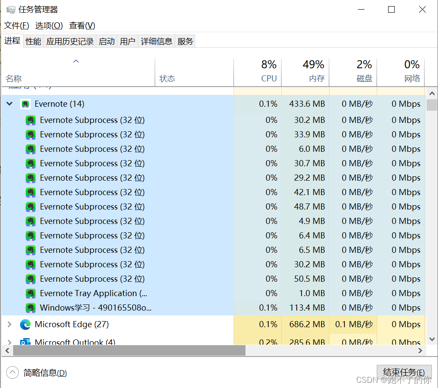
Task: Click the 简略信息(D) link
Action: (45, 373)
